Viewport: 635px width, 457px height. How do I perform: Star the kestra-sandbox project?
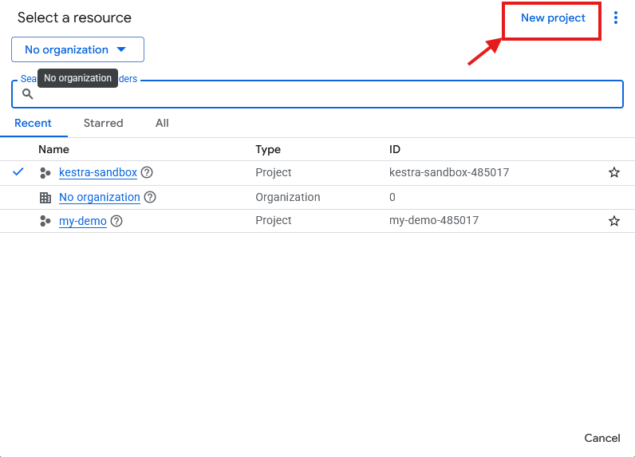point(613,172)
